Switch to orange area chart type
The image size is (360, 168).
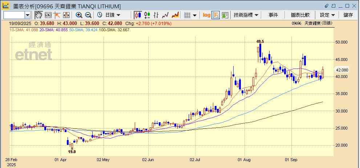pyautogui.click(x=175, y=15)
